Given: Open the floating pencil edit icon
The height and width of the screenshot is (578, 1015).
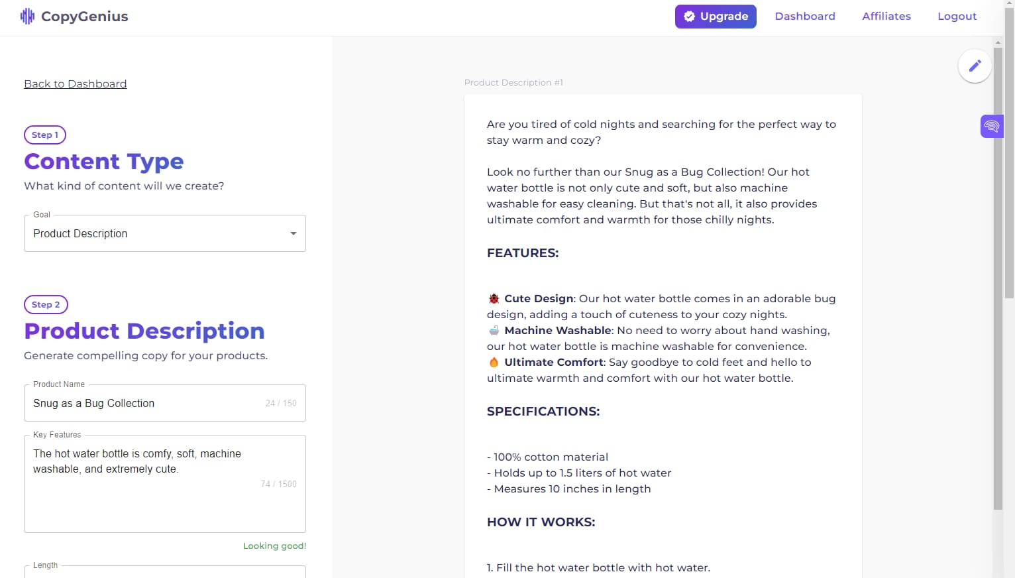Looking at the screenshot, I should (x=974, y=66).
